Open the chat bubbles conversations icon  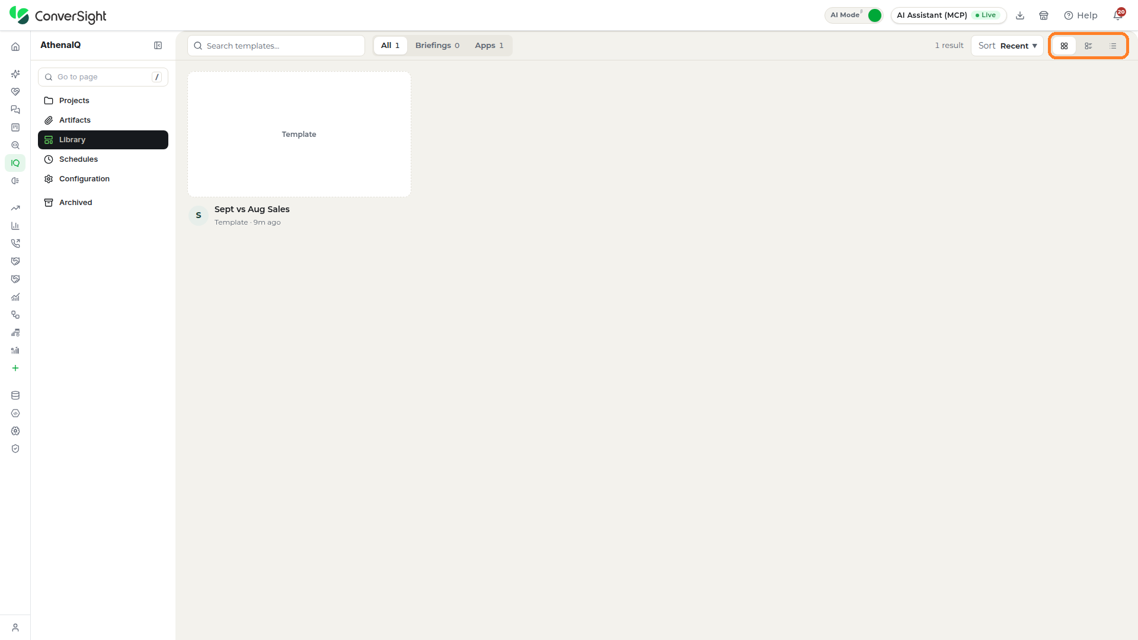[x=15, y=110]
